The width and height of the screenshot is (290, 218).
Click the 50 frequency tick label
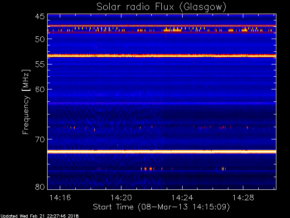point(40,40)
